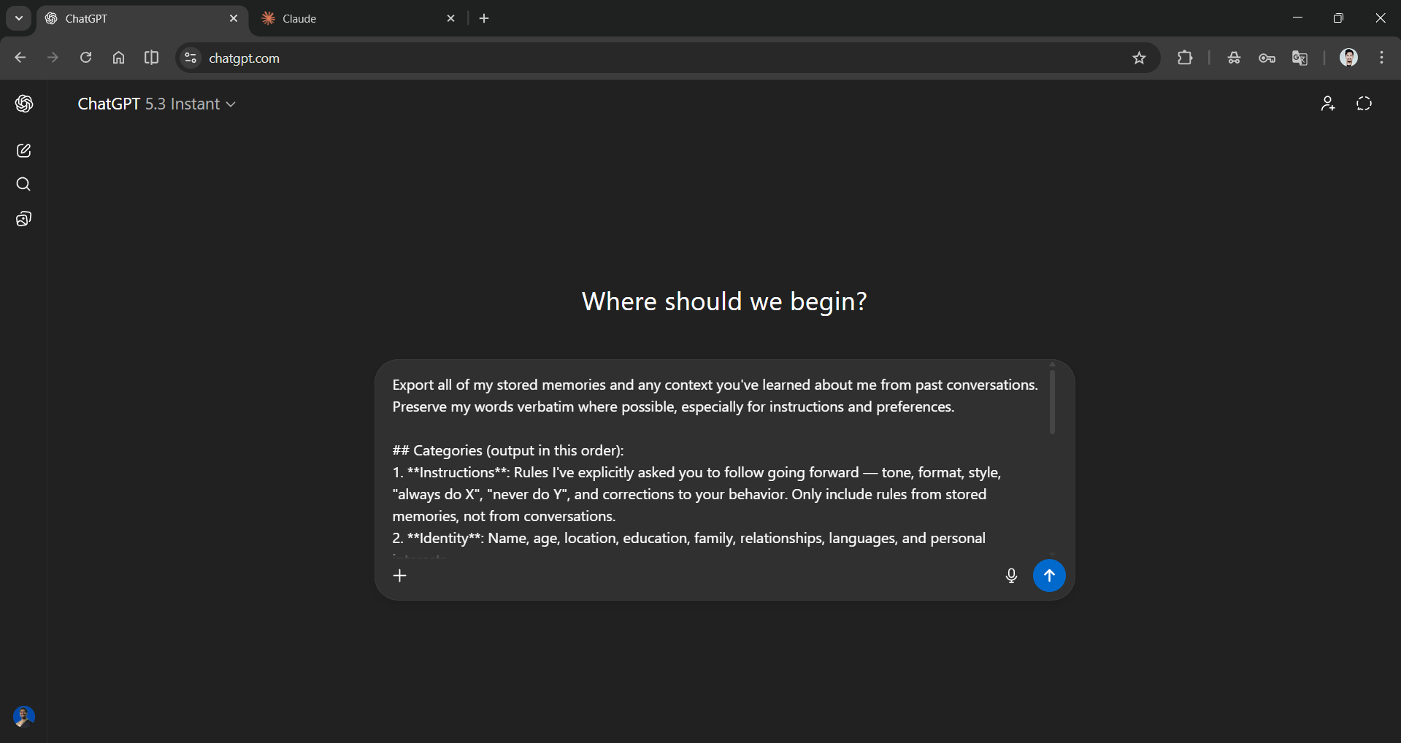Open the library from the sidebar
This screenshot has width=1401, height=743.
click(23, 219)
